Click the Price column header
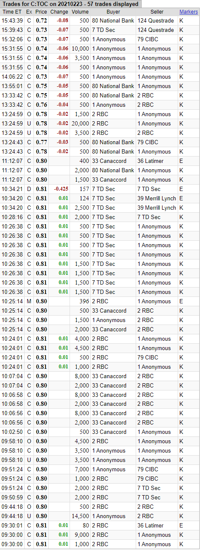Image resolution: width=201 pixels, height=550 pixels. [41, 12]
